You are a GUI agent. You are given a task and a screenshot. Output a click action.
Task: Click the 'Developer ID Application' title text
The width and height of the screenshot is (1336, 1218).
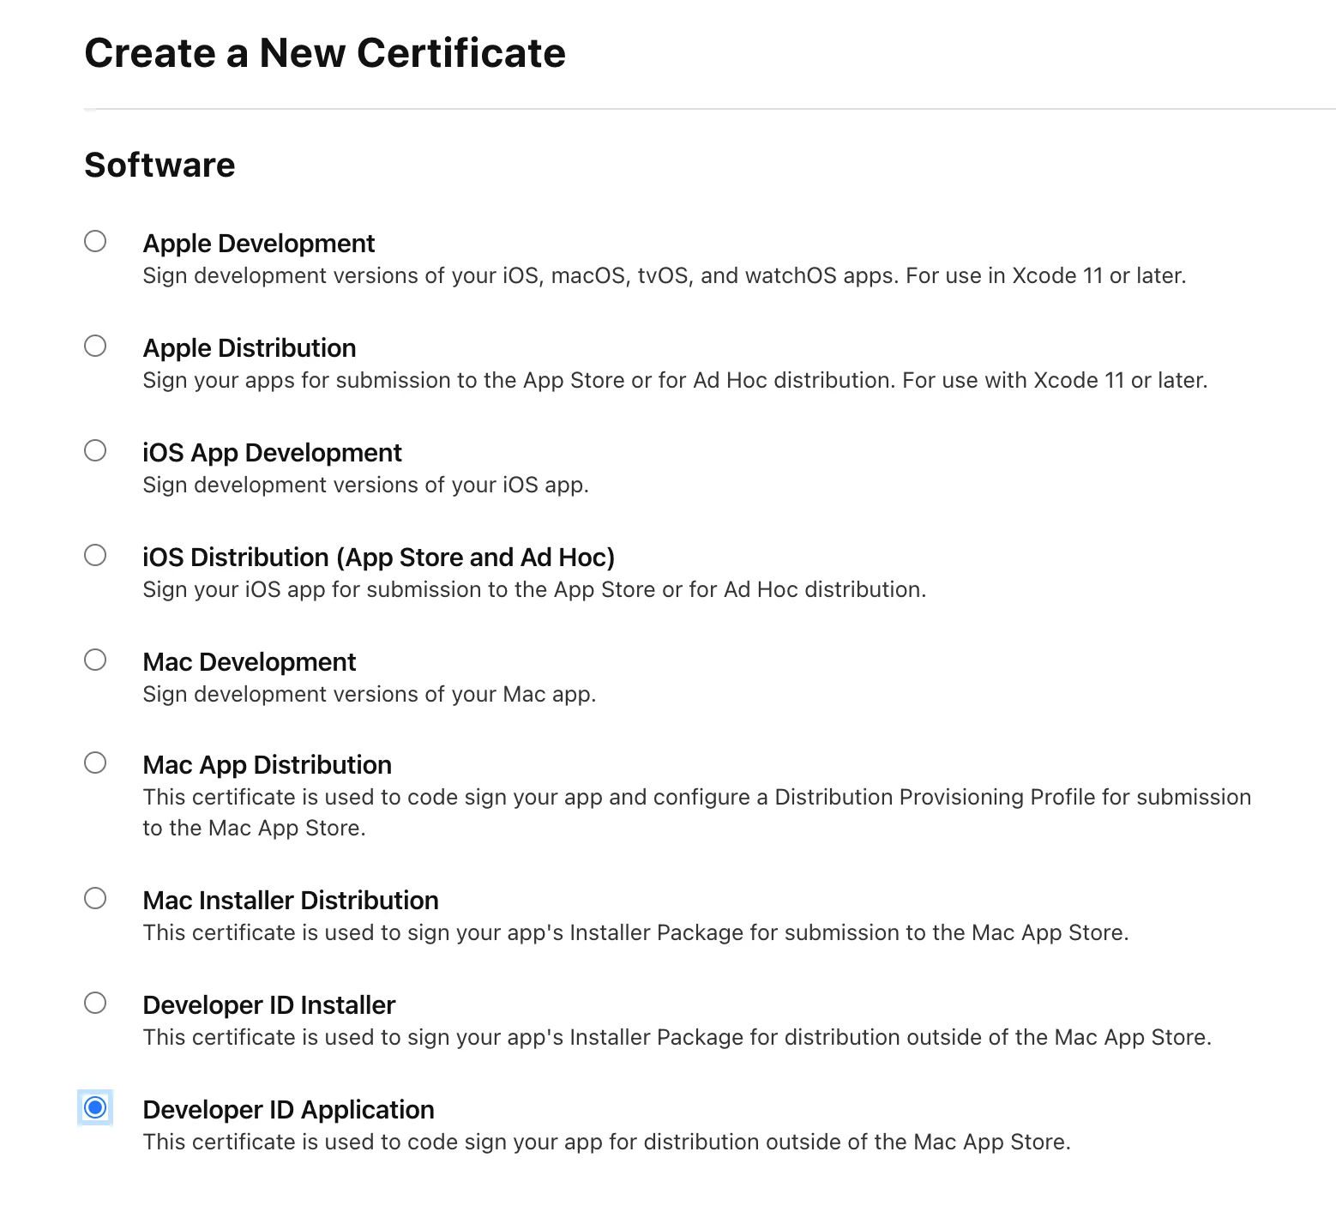288,1110
